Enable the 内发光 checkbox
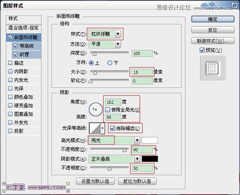This screenshot has height=195, width=240. [10, 80]
